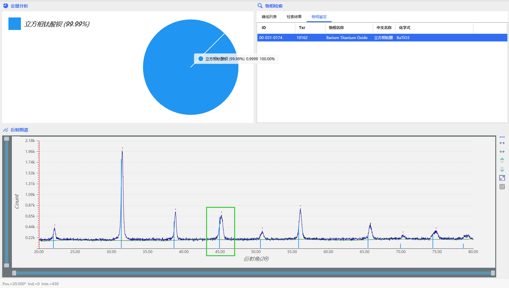The width and height of the screenshot is (509, 288).
Task: Click the top handle of vertical range slider
Action: [7, 139]
